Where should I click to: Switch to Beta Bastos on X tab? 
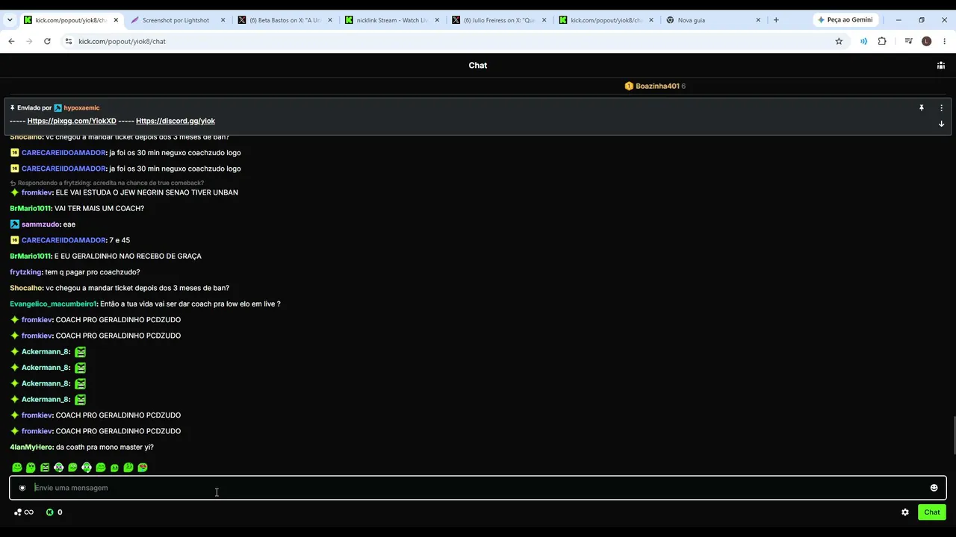285,20
